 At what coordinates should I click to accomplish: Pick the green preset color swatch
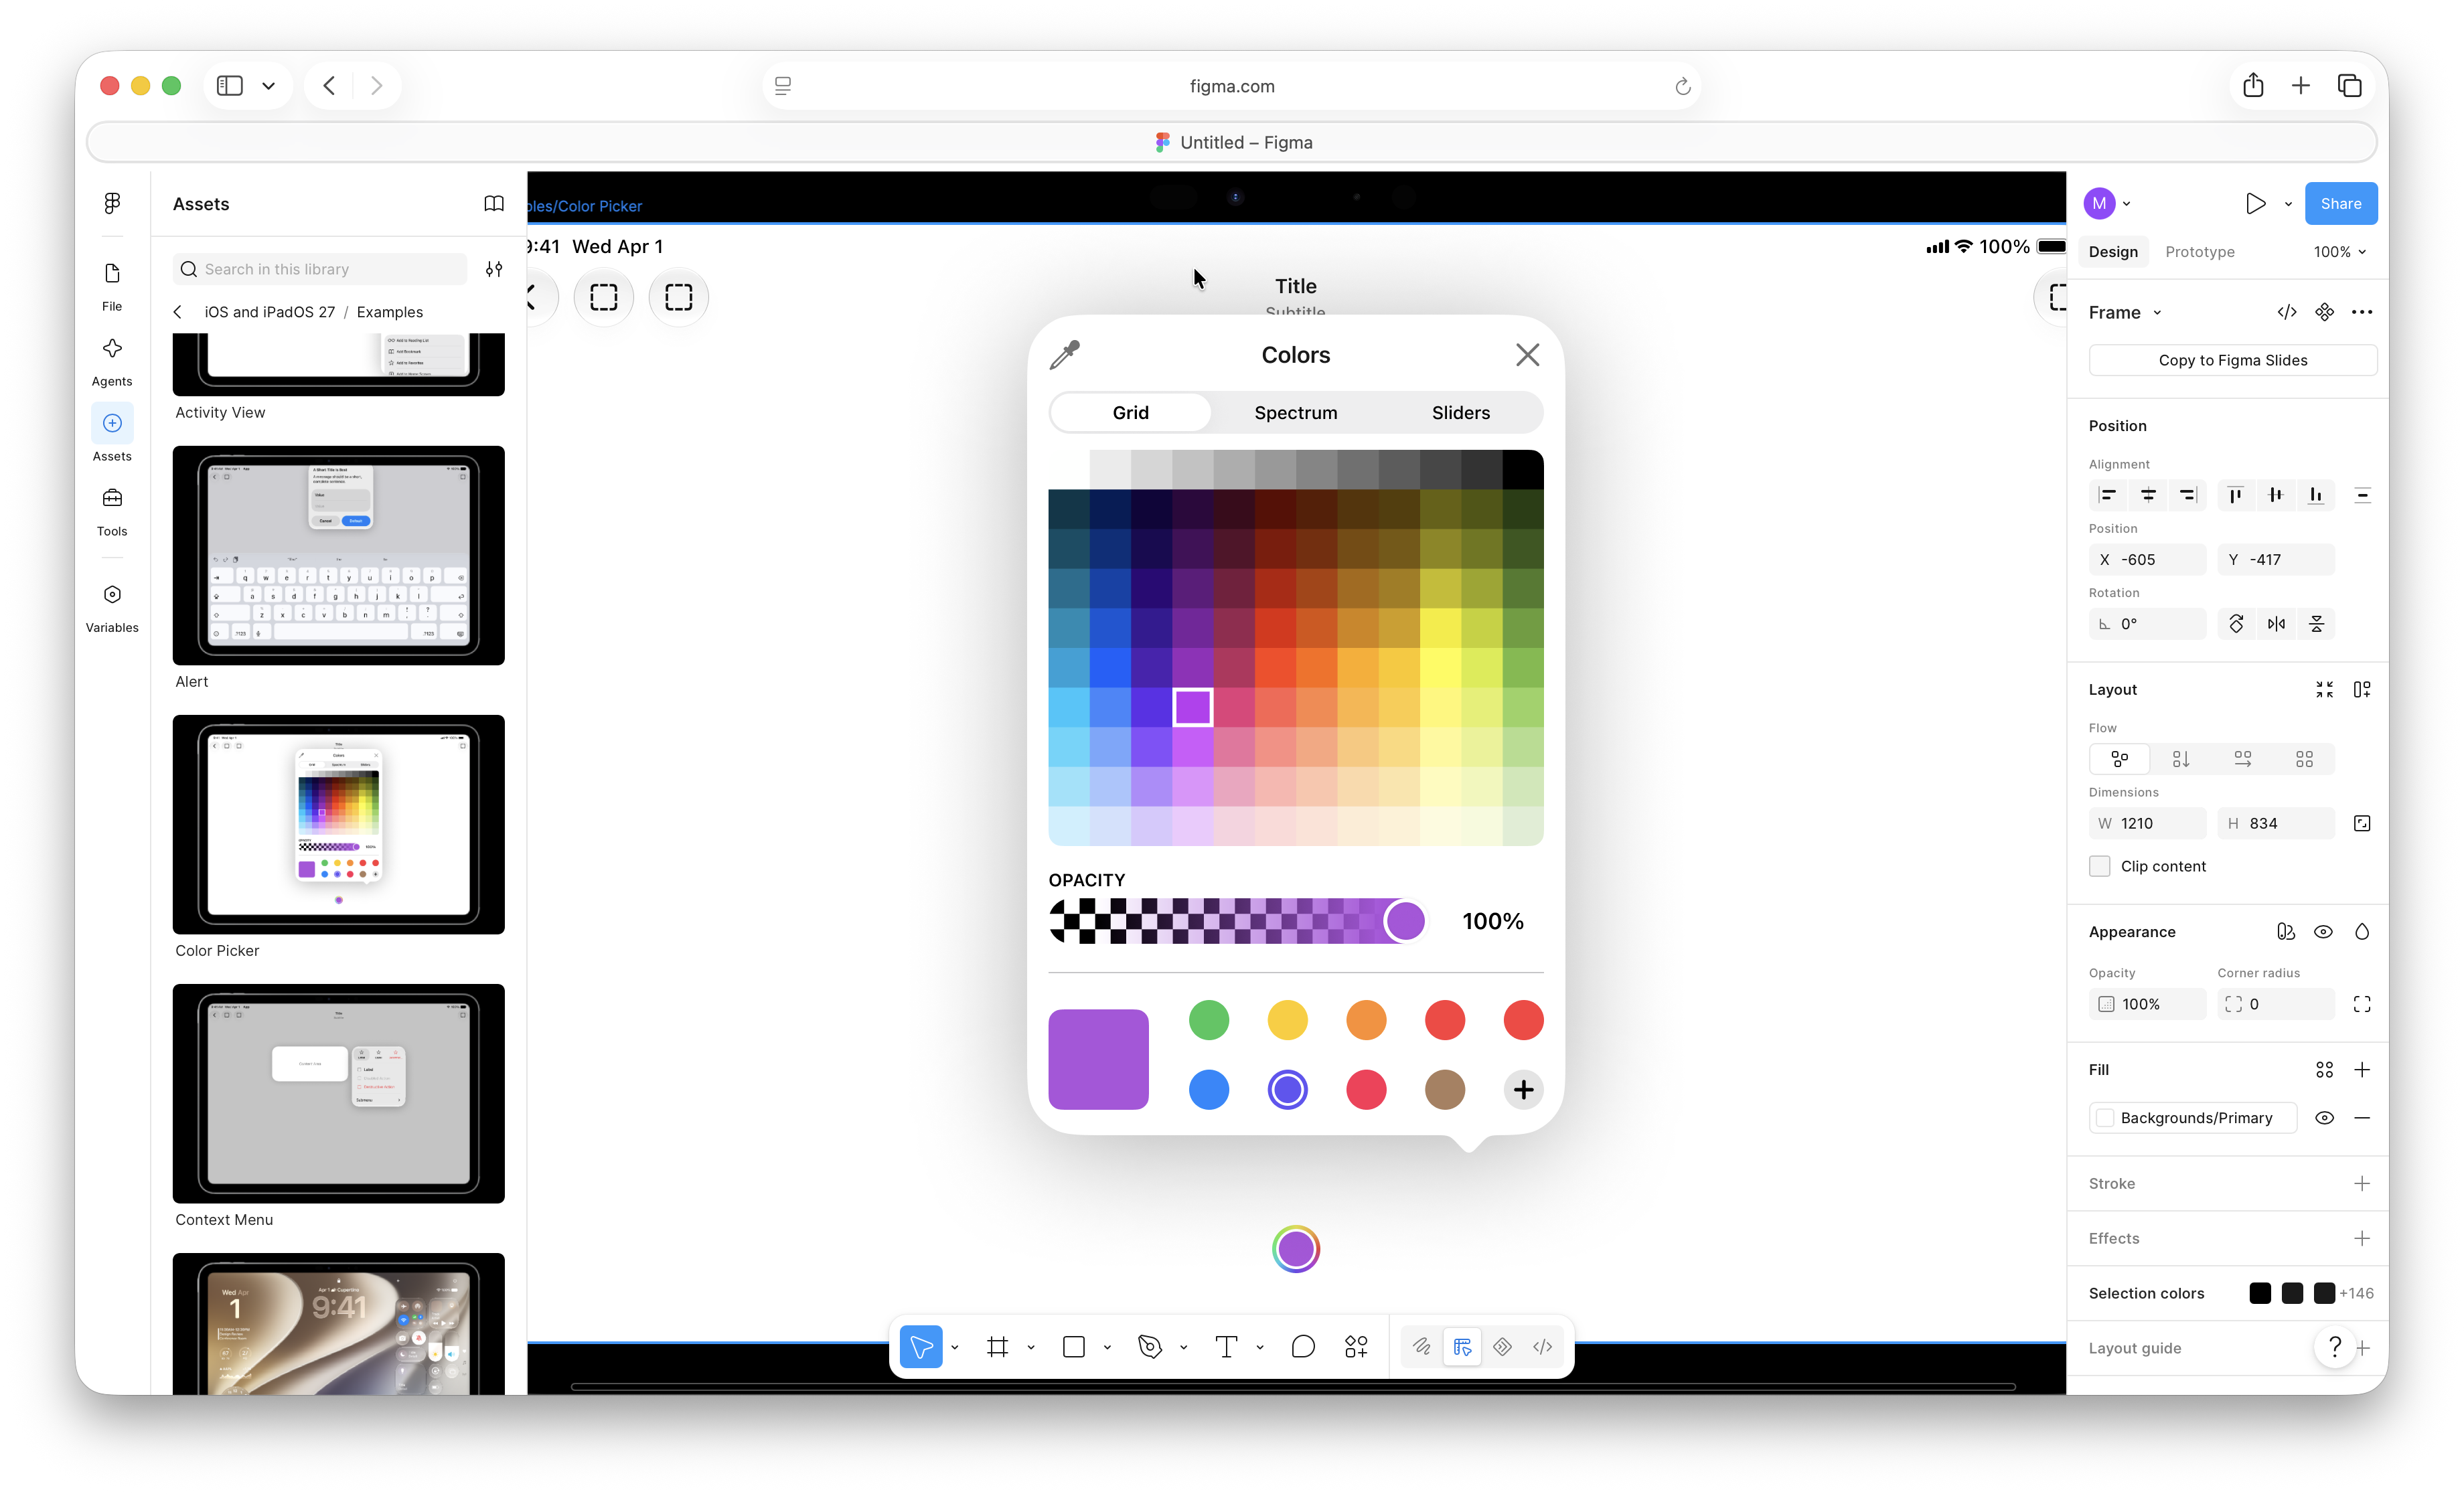pos(1209,1020)
